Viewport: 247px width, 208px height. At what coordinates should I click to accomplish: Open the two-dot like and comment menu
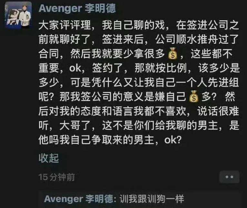pos(229,177)
